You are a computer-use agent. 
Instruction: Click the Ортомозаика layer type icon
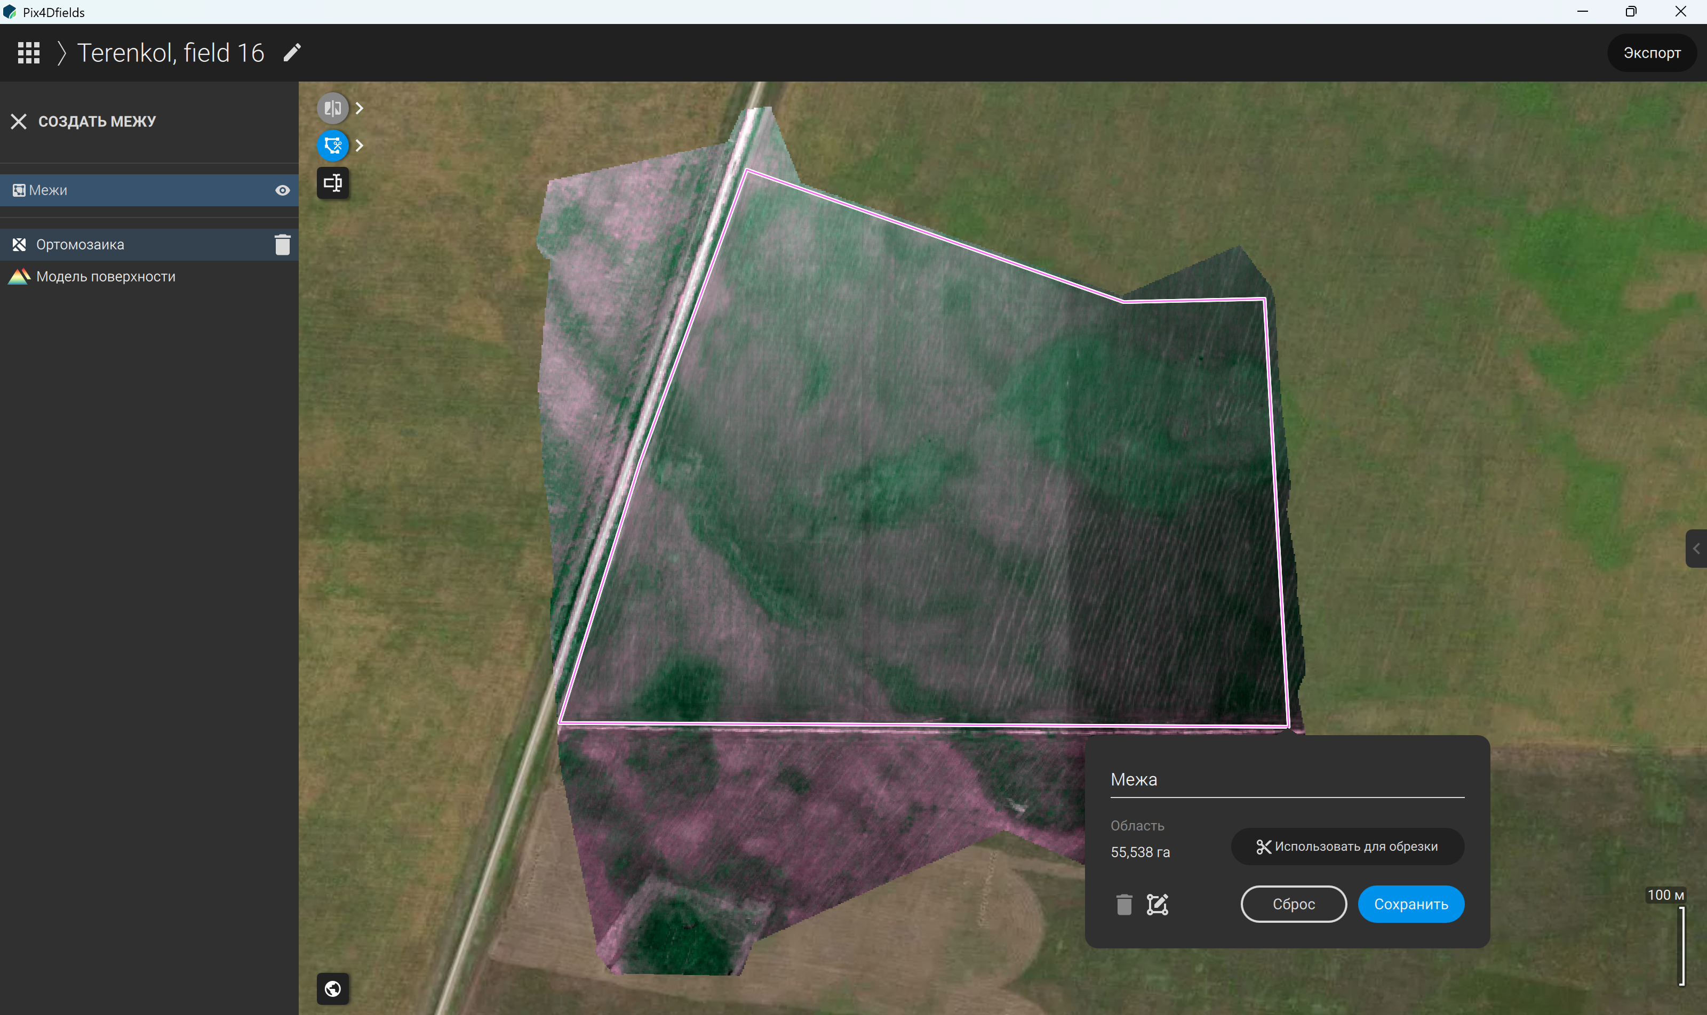tap(19, 244)
